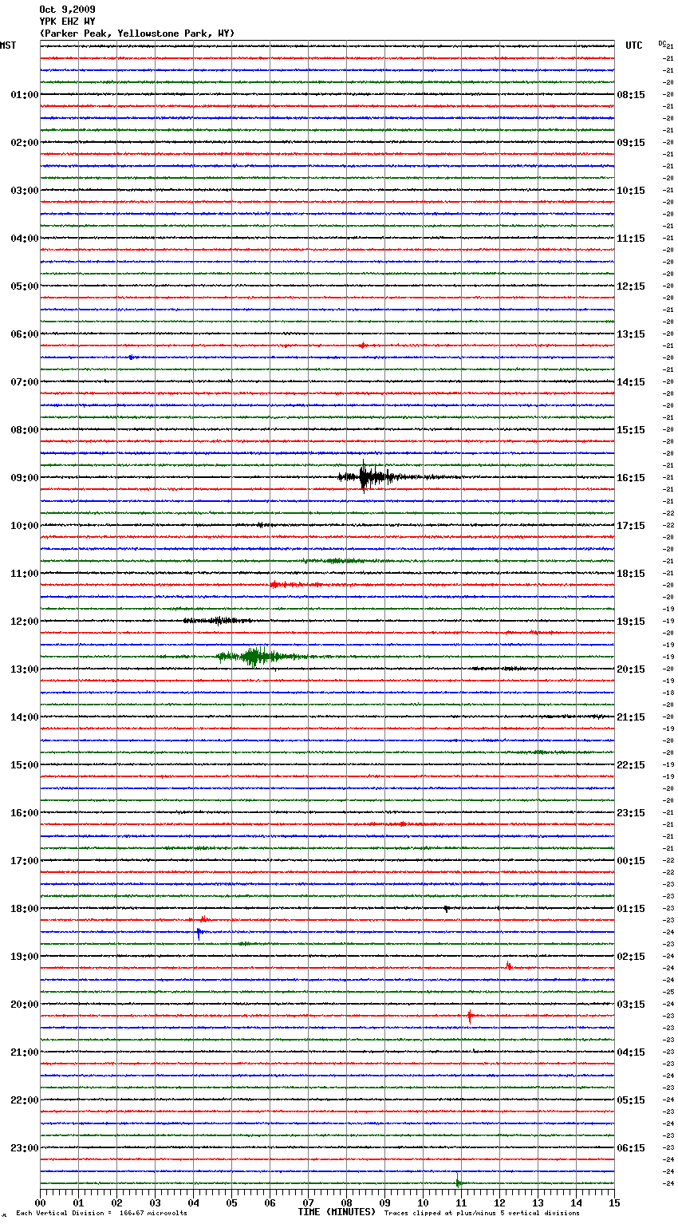678x1224 pixels.
Task: Click the 00:15 UTC row label
Action: 631,861
